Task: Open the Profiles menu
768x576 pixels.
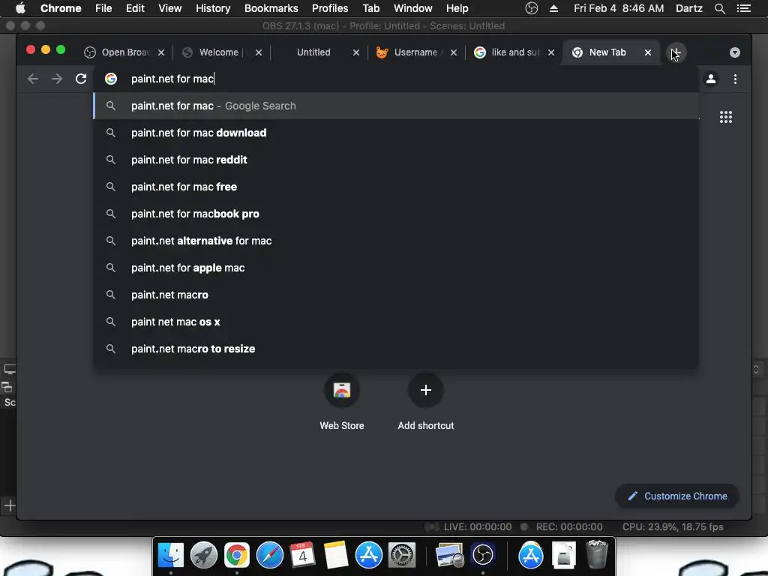Action: [330, 8]
